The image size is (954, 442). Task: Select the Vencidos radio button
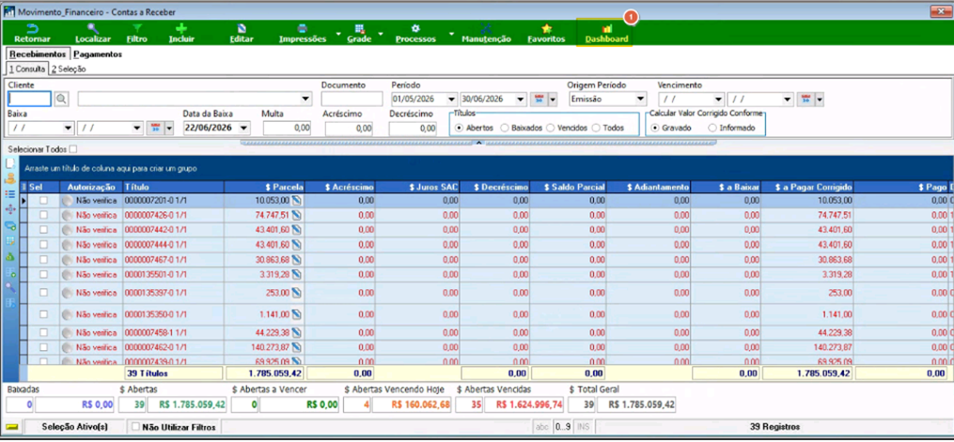551,129
